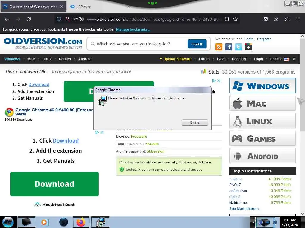305x228 pixels.
Task: Open the Linux nav menu item
Action: click(47, 59)
